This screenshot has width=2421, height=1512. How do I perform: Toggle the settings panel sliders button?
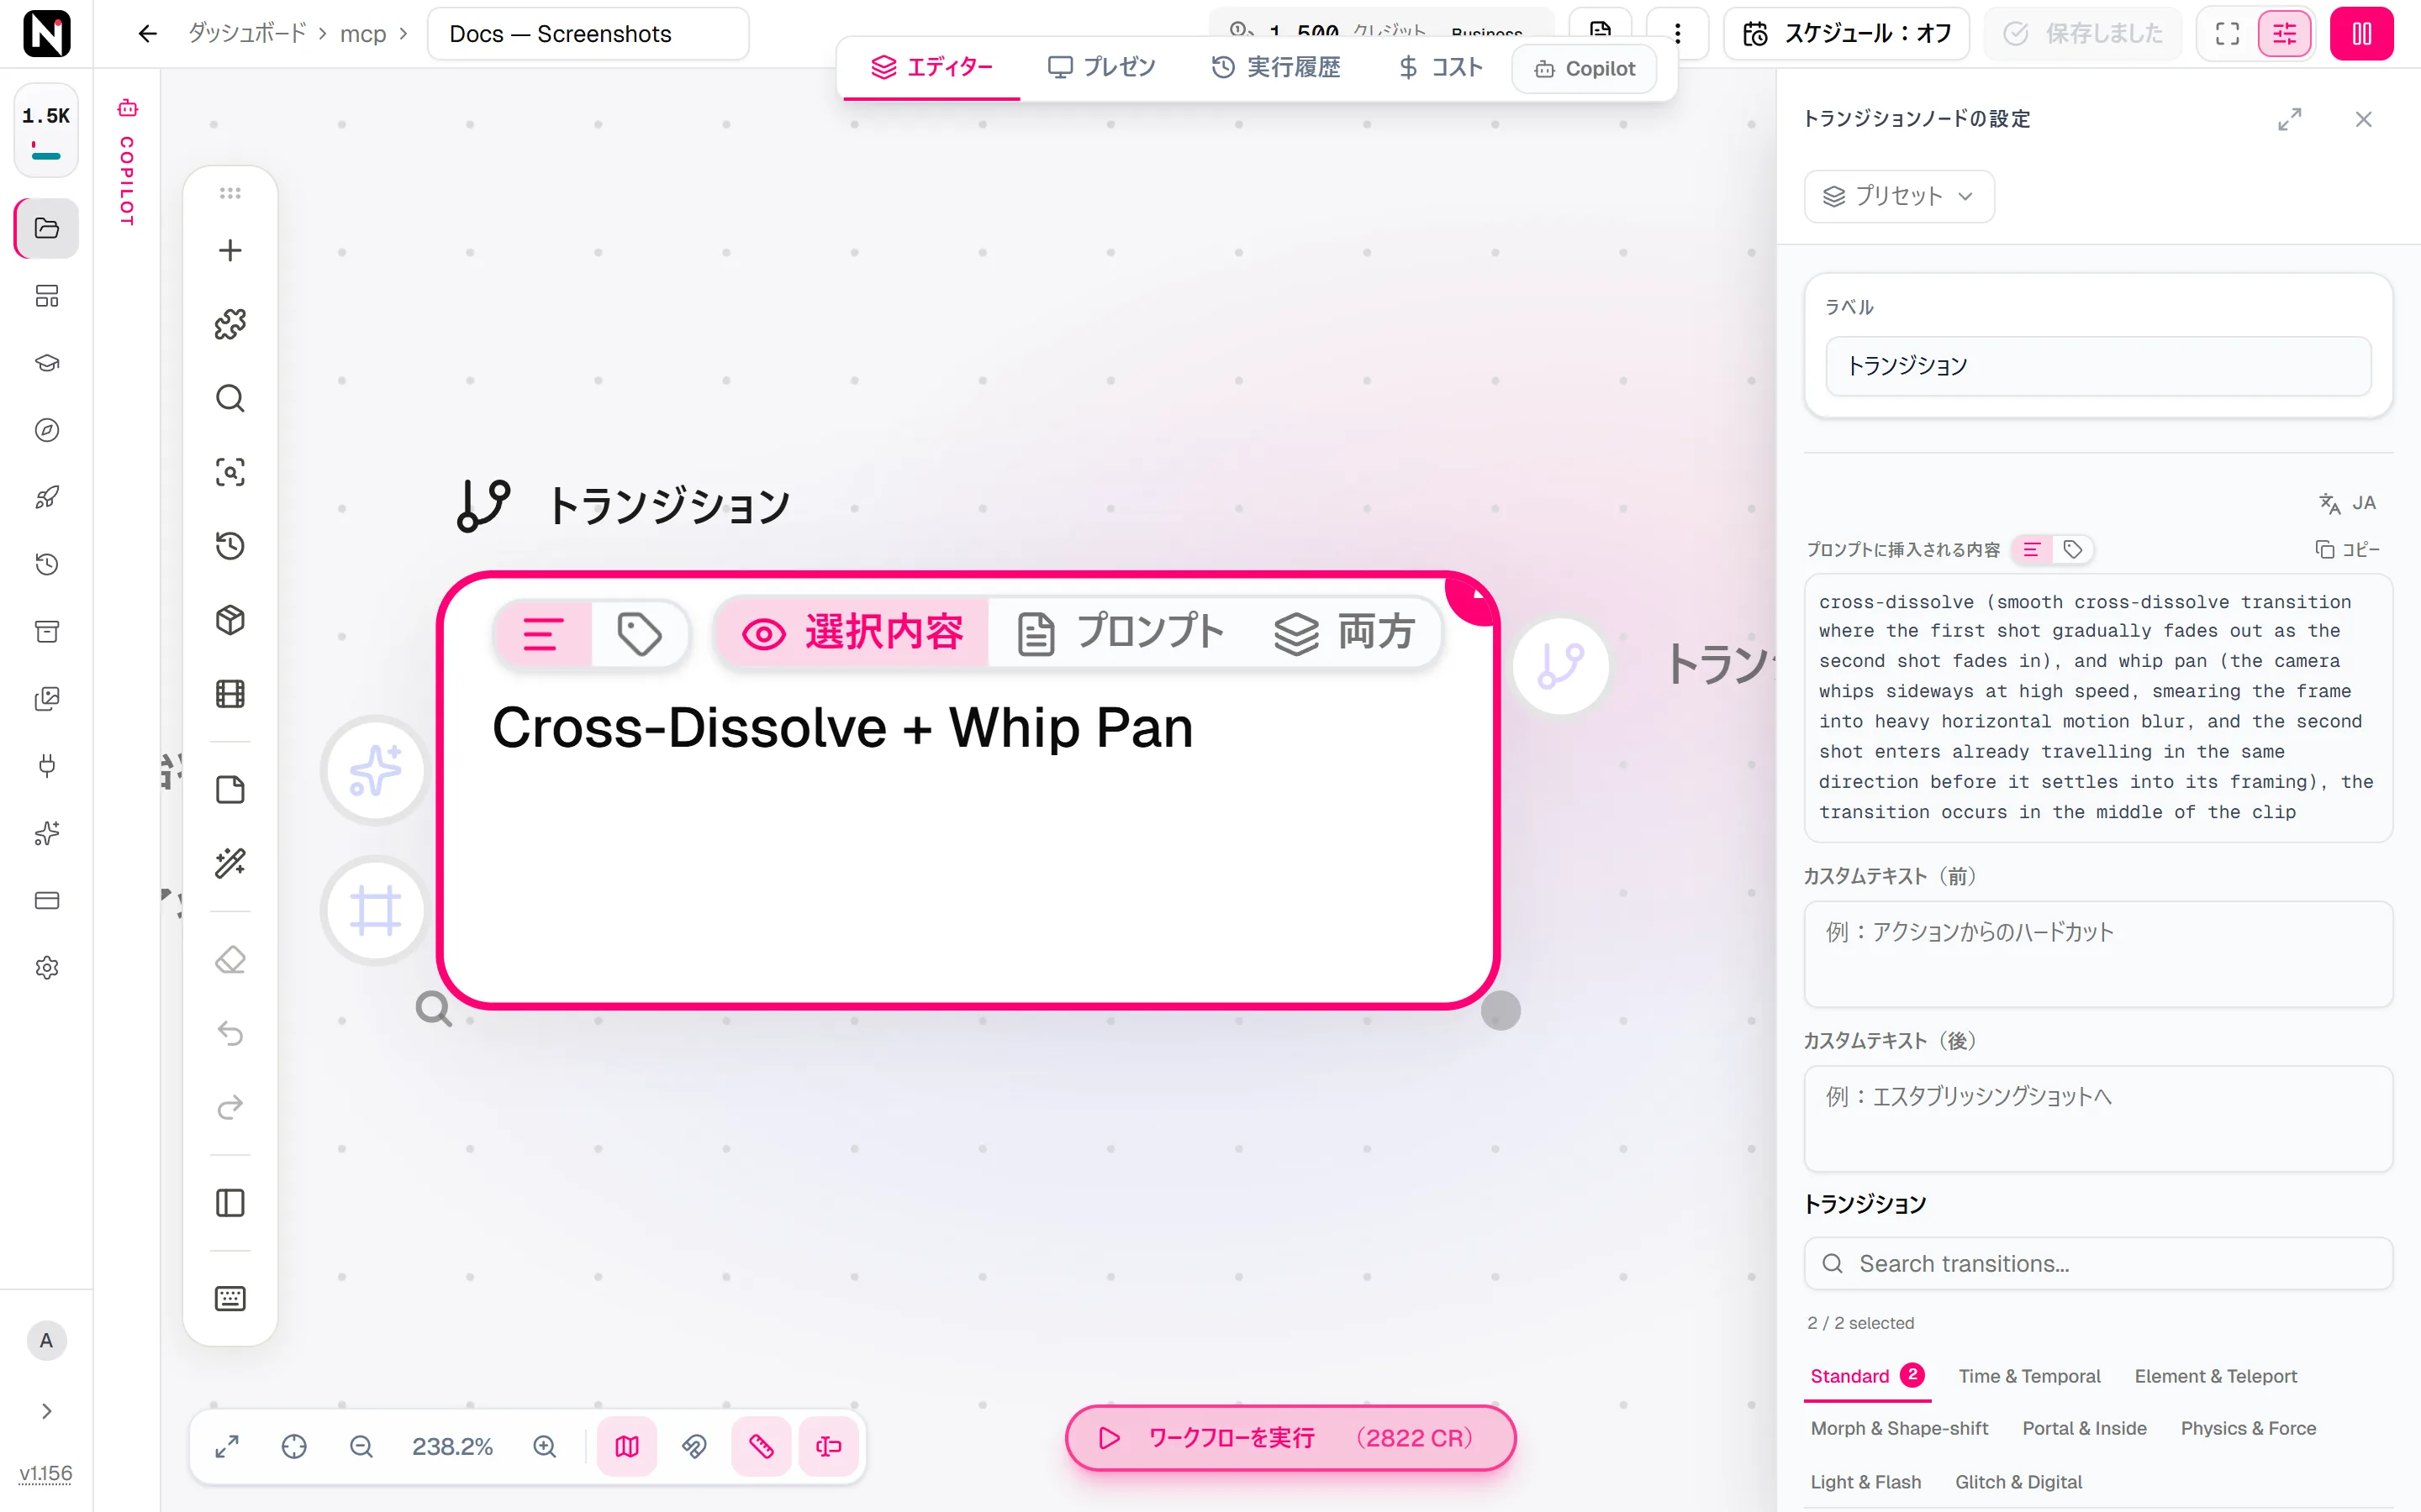pyautogui.click(x=2285, y=34)
